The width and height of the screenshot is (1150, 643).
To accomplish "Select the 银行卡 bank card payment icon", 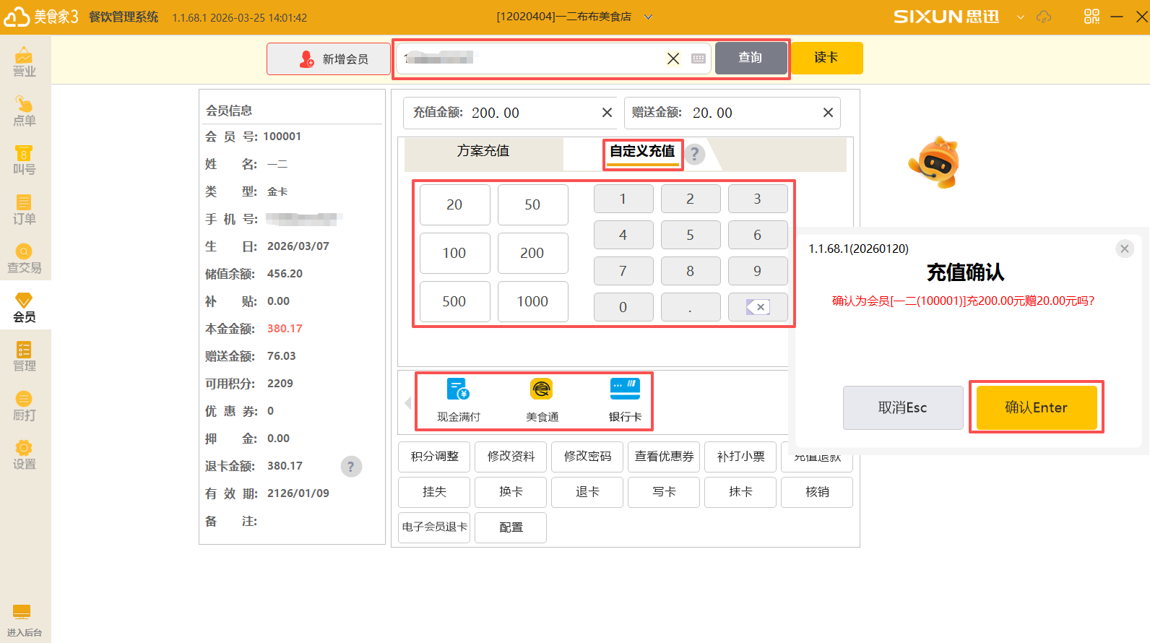I will pos(625,399).
